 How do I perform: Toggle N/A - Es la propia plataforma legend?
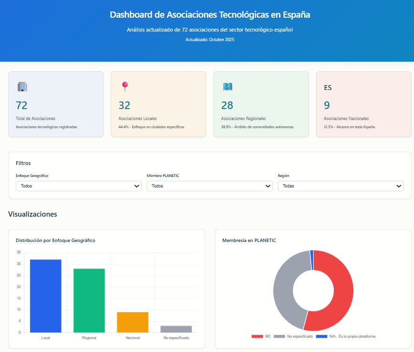point(346,337)
